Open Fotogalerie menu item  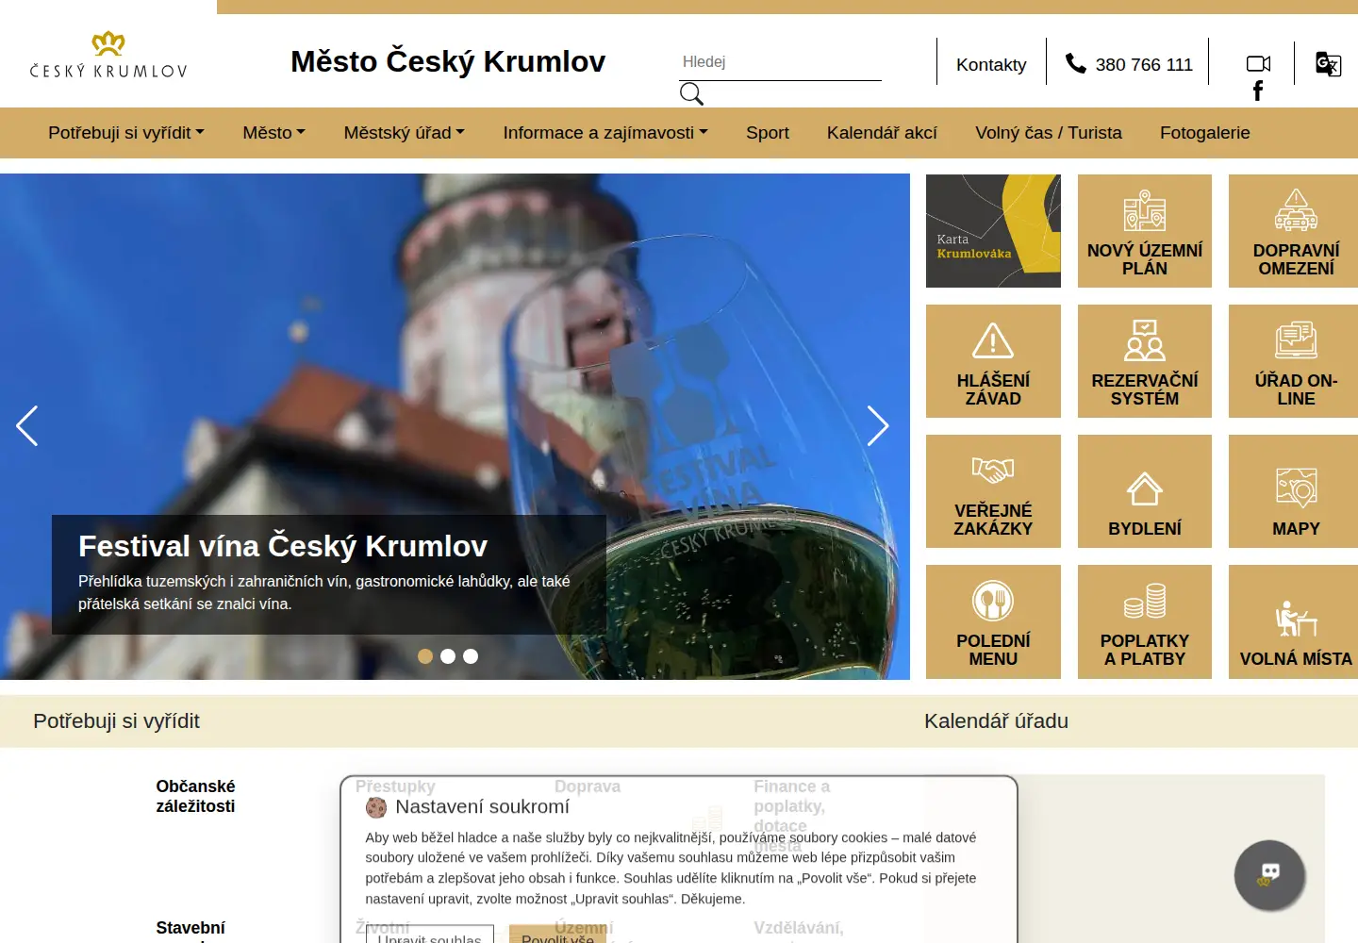1205,133
